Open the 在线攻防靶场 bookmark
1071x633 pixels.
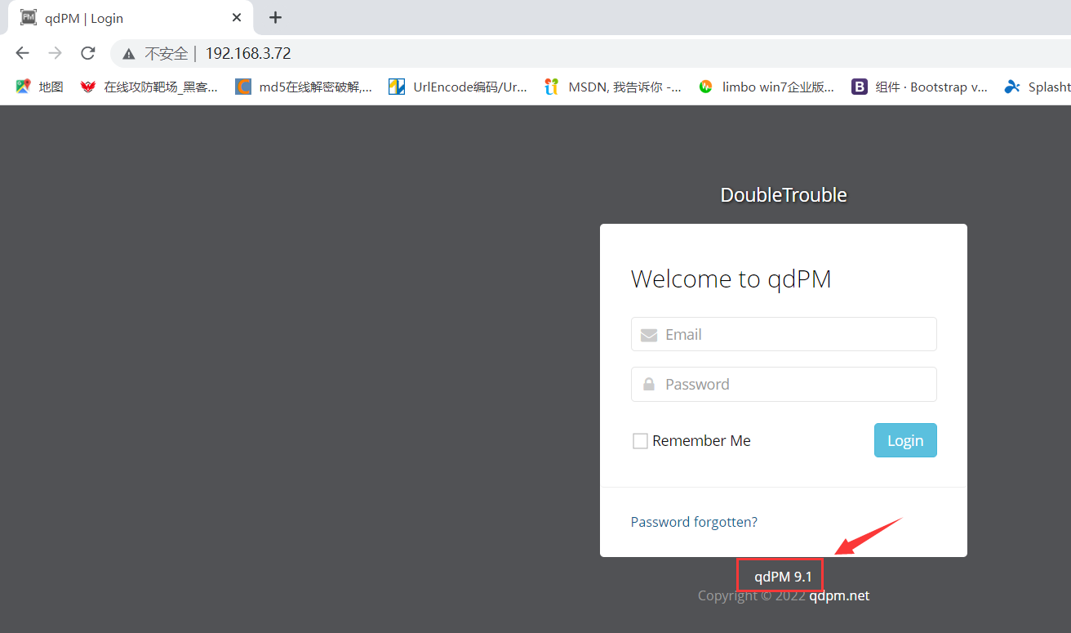click(149, 87)
